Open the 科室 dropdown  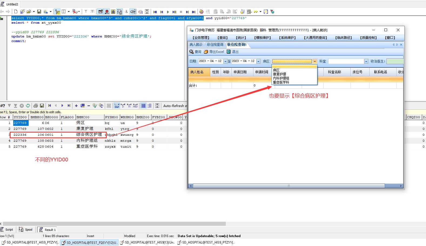[366, 61]
